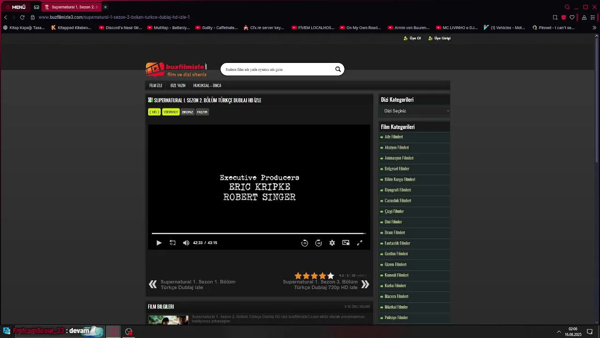Open Aksiyon Filmleri category
This screenshot has height=338, width=600.
coord(397,147)
